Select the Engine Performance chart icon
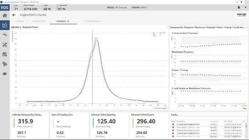Image resolution: width=249 pixels, height=140 pixels. (x=5, y=25)
